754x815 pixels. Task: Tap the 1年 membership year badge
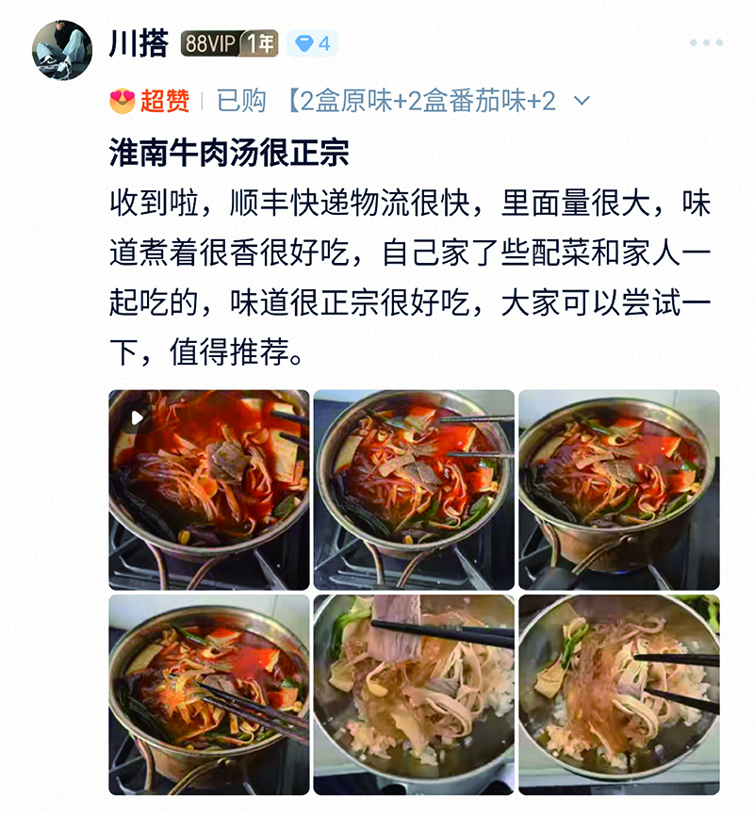click(259, 43)
